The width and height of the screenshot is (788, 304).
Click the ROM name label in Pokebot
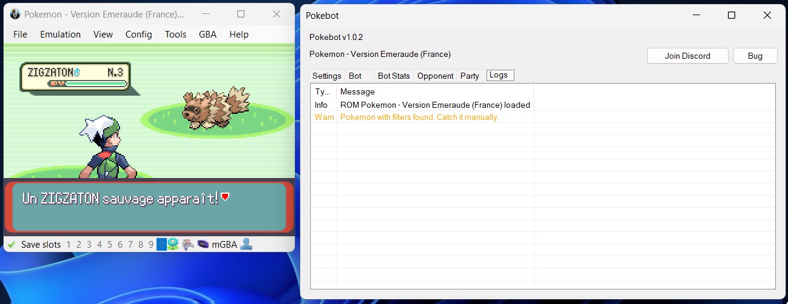pyautogui.click(x=380, y=55)
